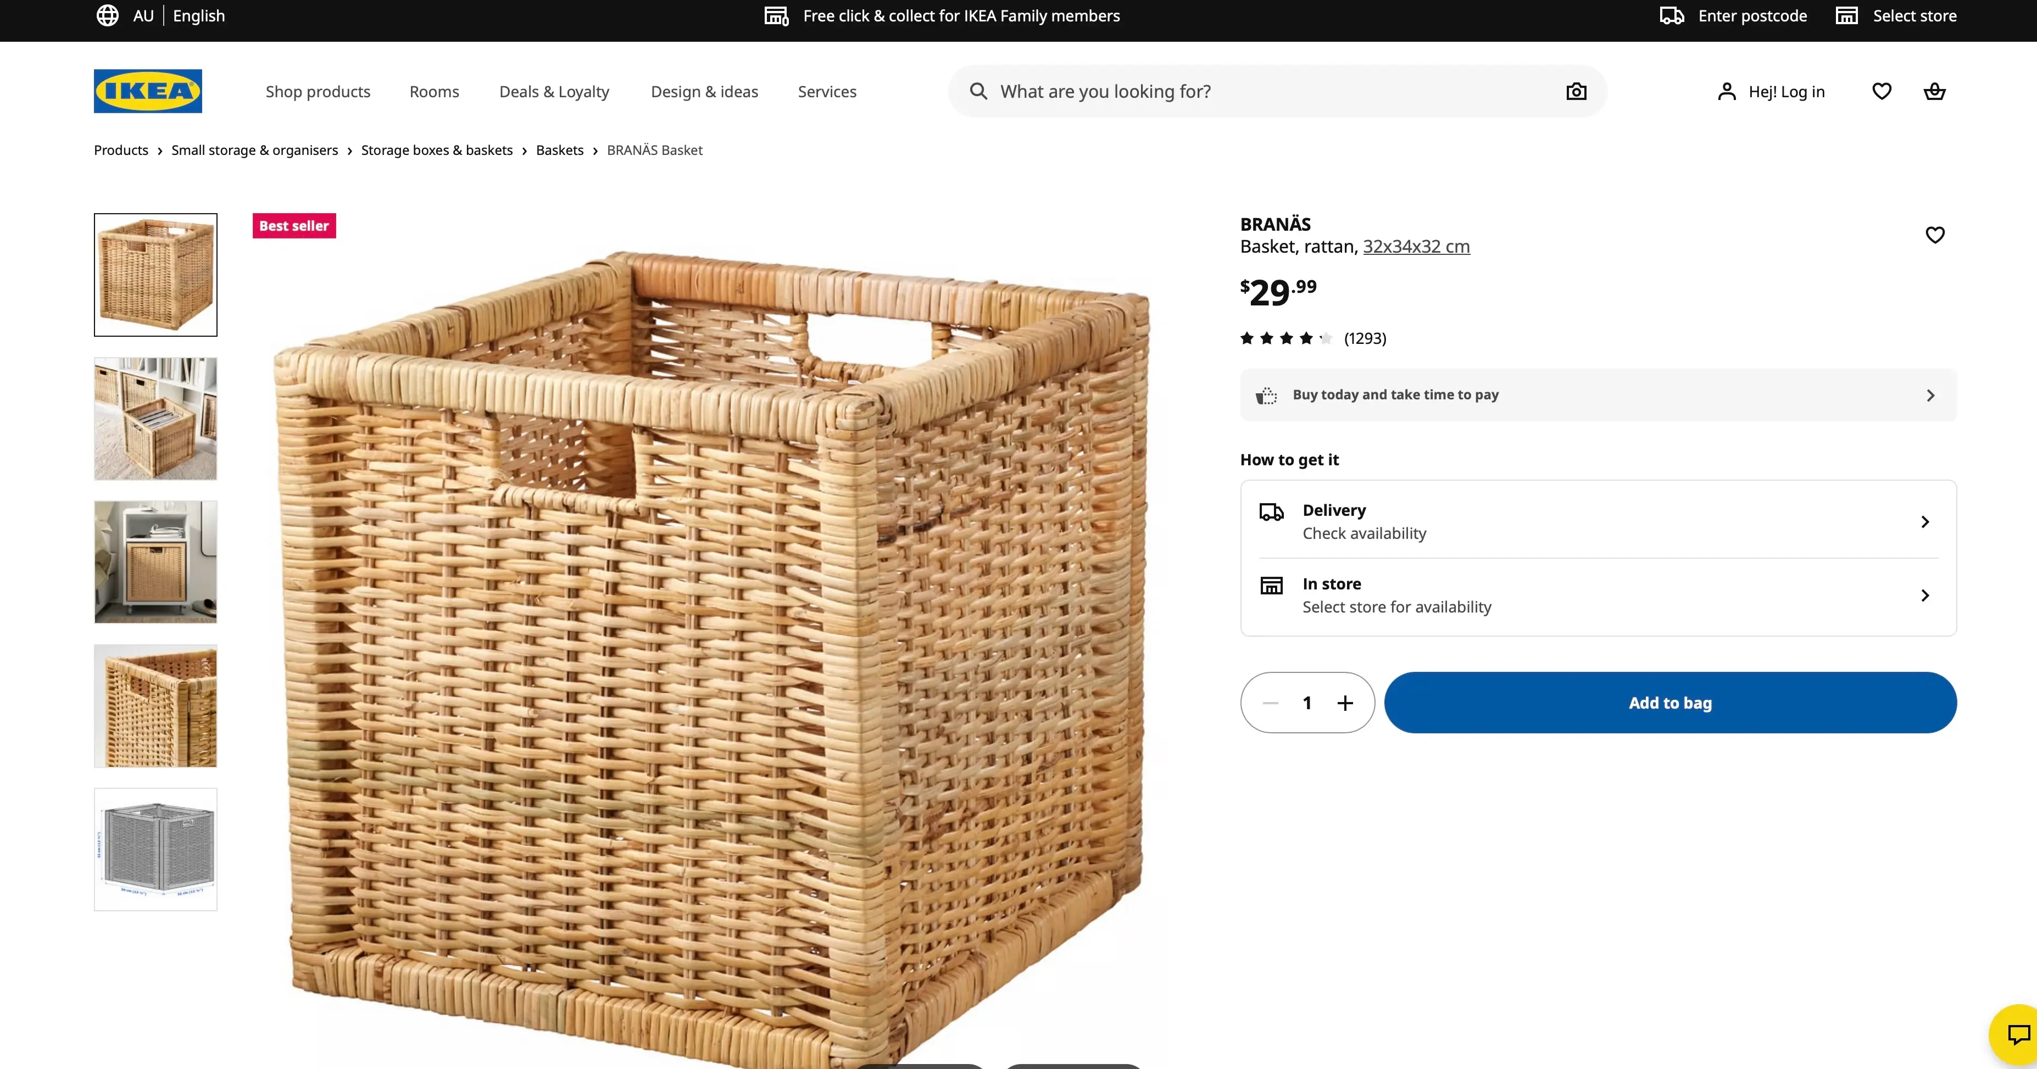Select the grey dimensions diagram thumbnail

pos(156,849)
